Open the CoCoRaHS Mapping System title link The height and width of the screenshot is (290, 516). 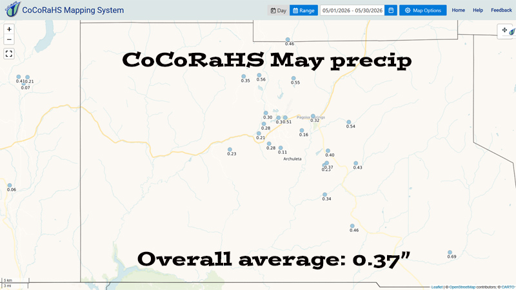click(x=73, y=10)
